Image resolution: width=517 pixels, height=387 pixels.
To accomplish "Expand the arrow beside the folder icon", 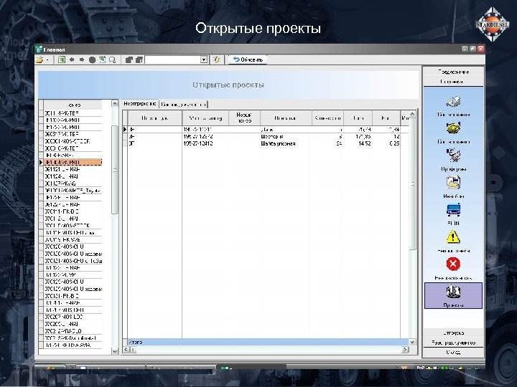I will coord(47,60).
